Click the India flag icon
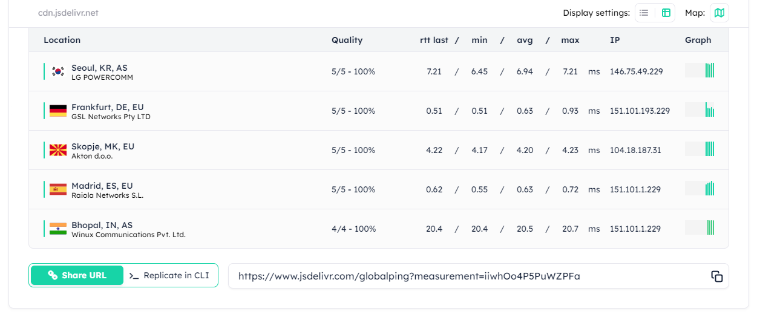This screenshot has height=317, width=760. pos(58,229)
